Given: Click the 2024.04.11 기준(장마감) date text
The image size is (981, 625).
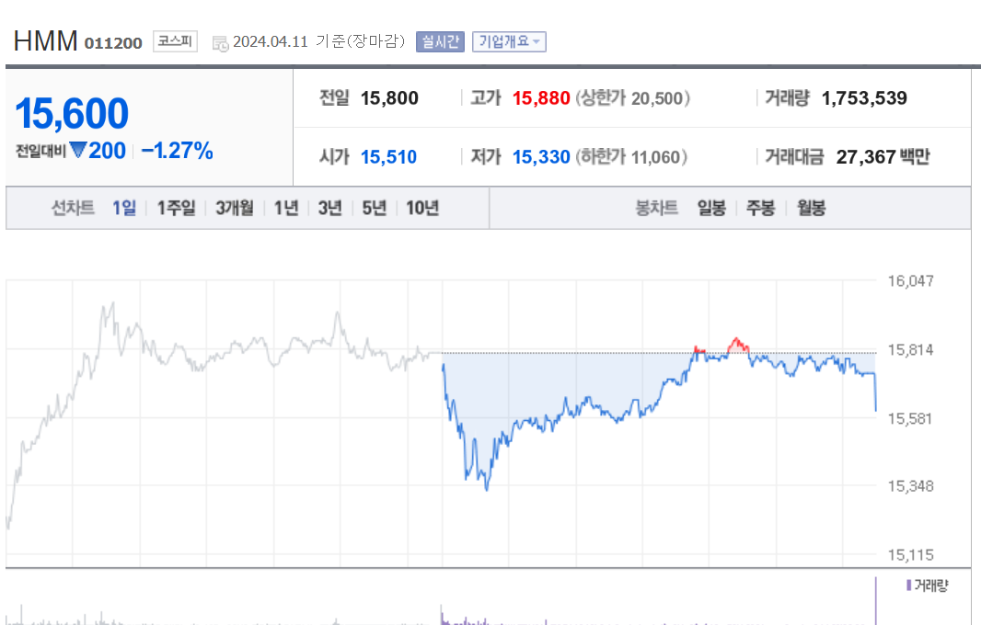Looking at the screenshot, I should click(x=319, y=42).
